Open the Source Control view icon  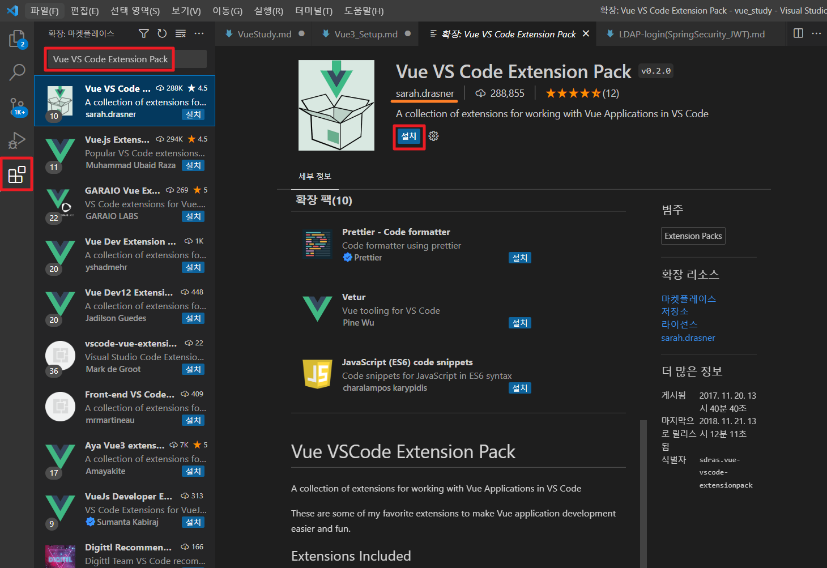[x=17, y=106]
